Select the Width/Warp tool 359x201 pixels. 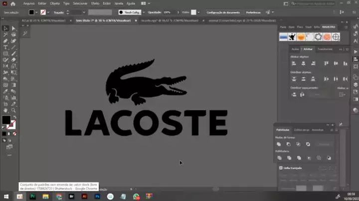(5, 73)
